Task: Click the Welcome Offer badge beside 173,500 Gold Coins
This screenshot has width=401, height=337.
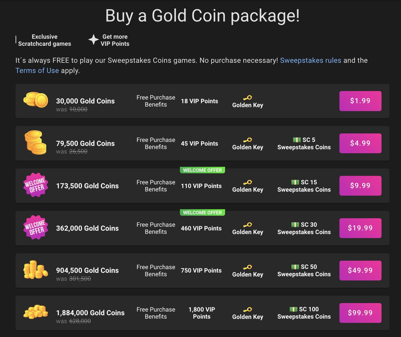Action: pos(35,185)
